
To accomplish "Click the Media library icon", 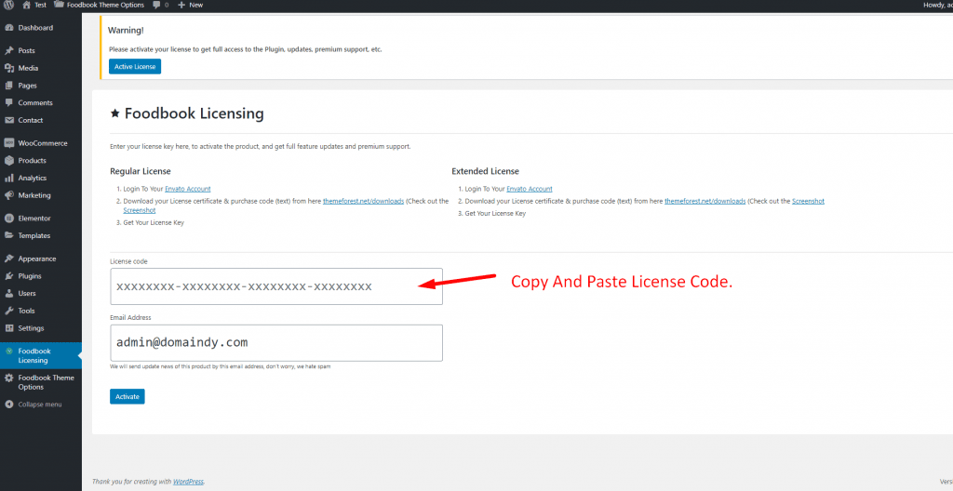I will tap(9, 68).
